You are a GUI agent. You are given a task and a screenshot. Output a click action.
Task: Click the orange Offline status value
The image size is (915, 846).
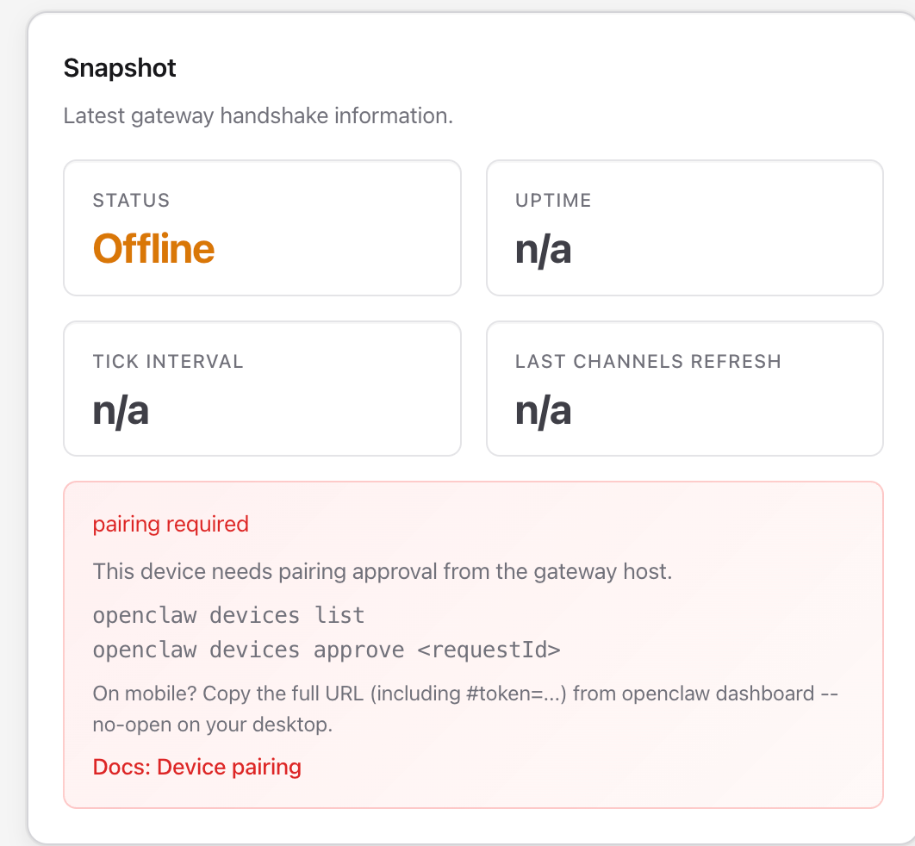pyautogui.click(x=153, y=248)
